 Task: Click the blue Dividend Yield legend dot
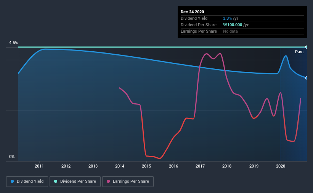pos(12,181)
